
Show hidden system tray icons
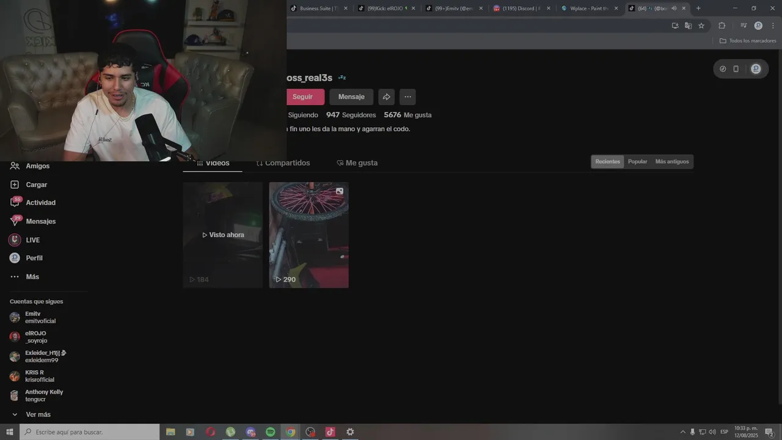point(683,432)
